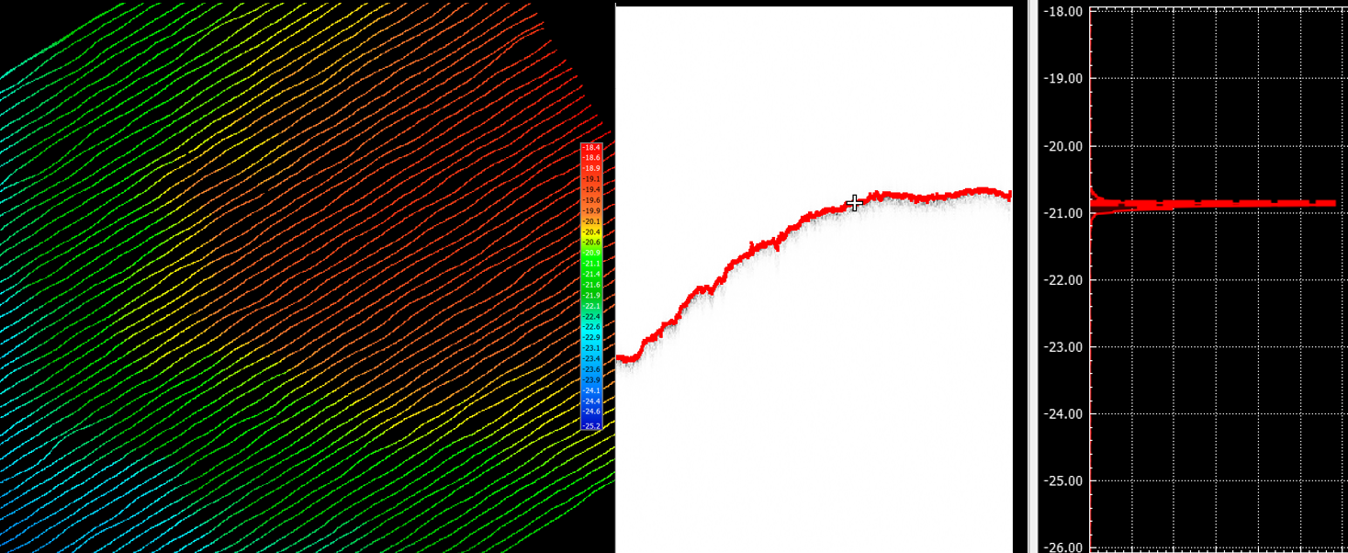Click the -19.1 legend color entry

[591, 179]
